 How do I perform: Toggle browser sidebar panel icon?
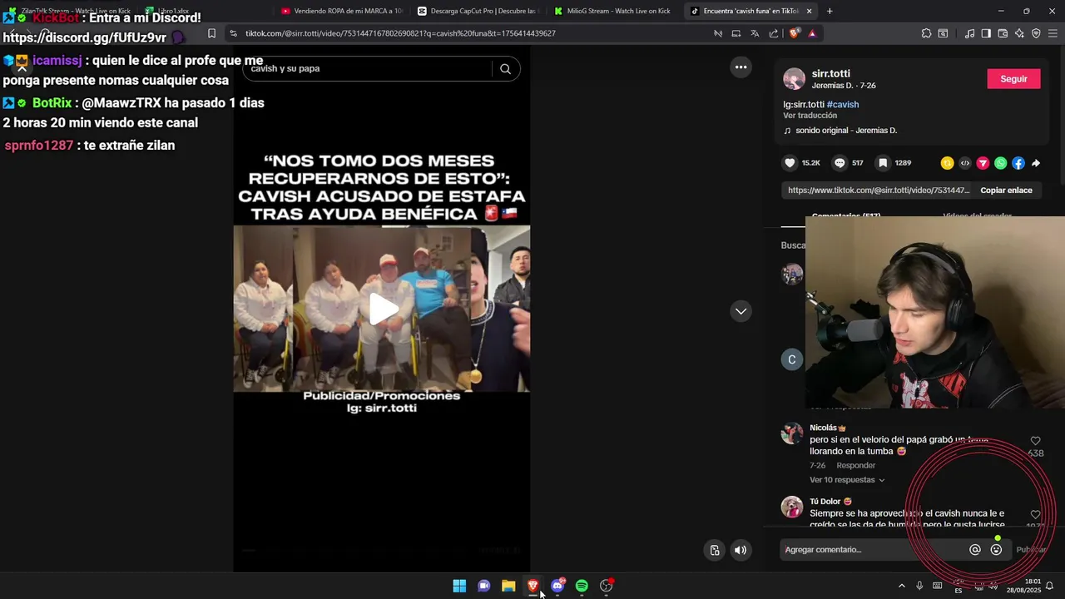986,33
